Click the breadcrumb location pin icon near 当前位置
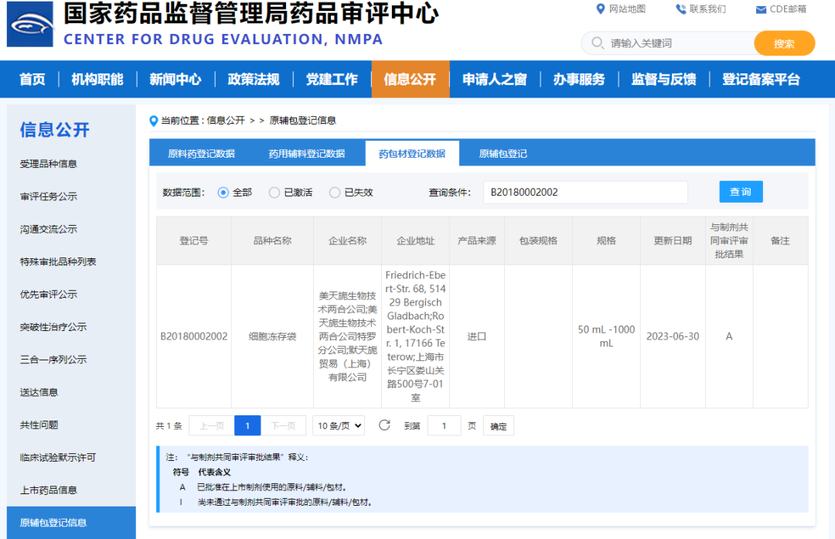The height and width of the screenshot is (539, 835). tap(153, 120)
